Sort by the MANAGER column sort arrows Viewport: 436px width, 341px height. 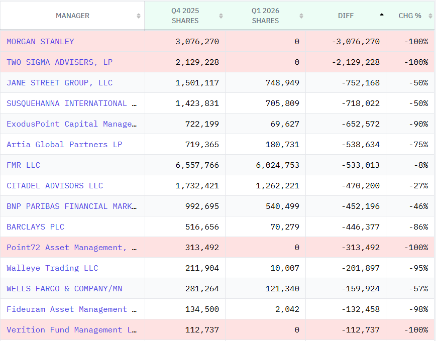(x=139, y=16)
